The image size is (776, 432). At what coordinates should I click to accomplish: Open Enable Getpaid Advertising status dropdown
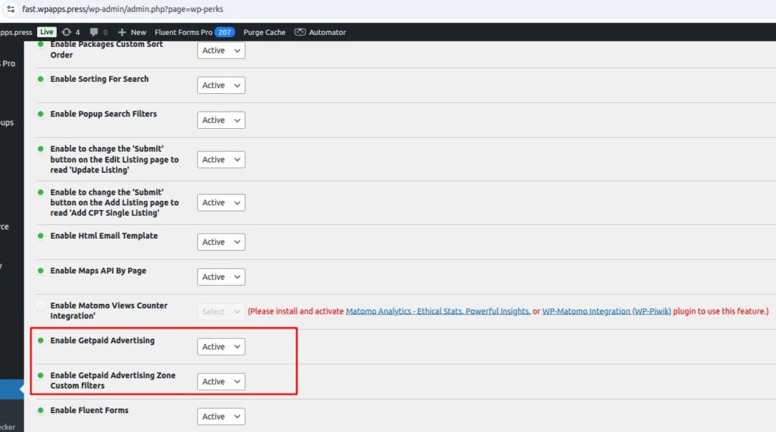tap(221, 347)
